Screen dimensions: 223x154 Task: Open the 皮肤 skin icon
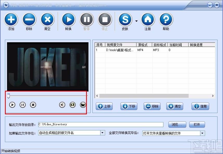tap(125, 19)
